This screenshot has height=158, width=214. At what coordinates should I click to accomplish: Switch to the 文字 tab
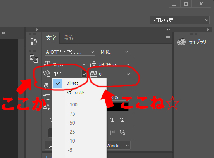point(51,38)
